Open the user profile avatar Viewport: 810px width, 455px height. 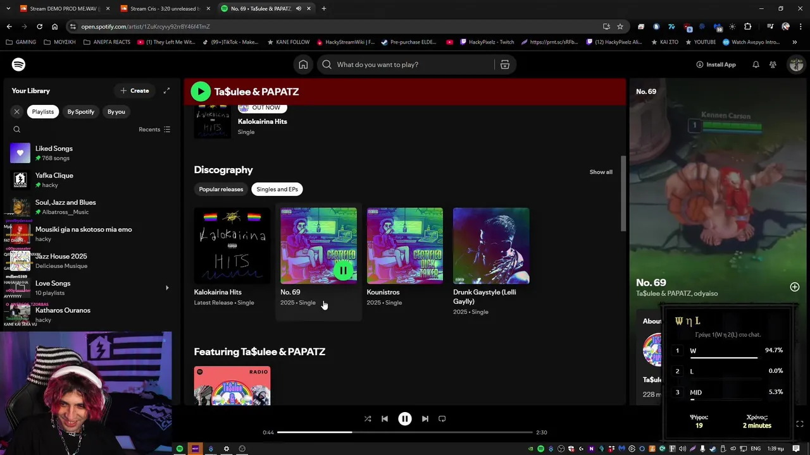click(x=796, y=64)
